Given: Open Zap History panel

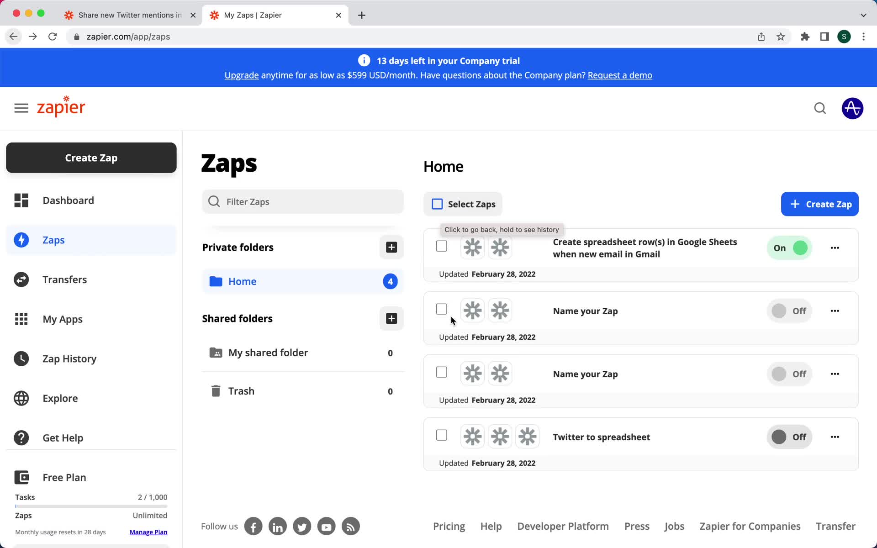Looking at the screenshot, I should (x=69, y=358).
